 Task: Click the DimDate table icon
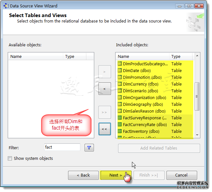point(120,70)
